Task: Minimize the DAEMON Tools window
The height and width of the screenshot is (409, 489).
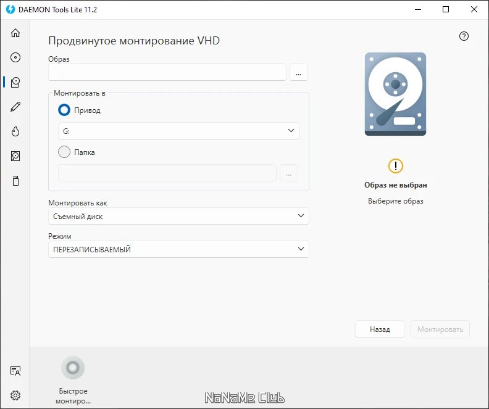Action: tap(418, 9)
